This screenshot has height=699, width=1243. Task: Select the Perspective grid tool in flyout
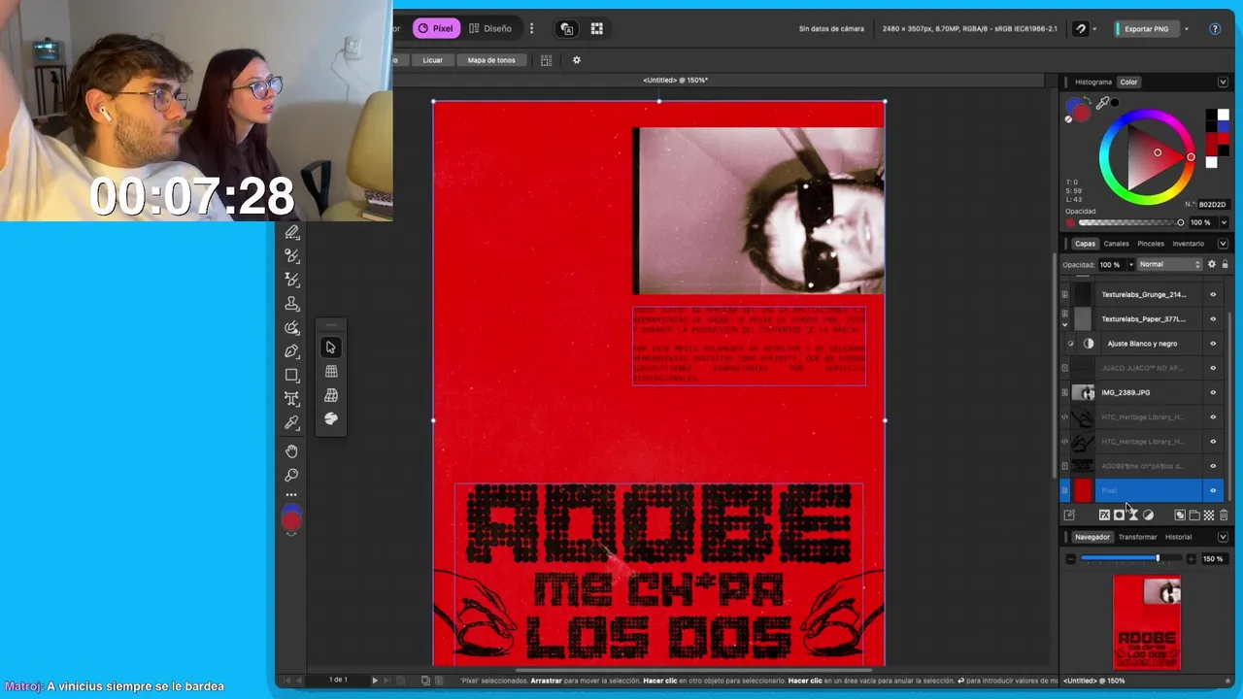pos(331,395)
